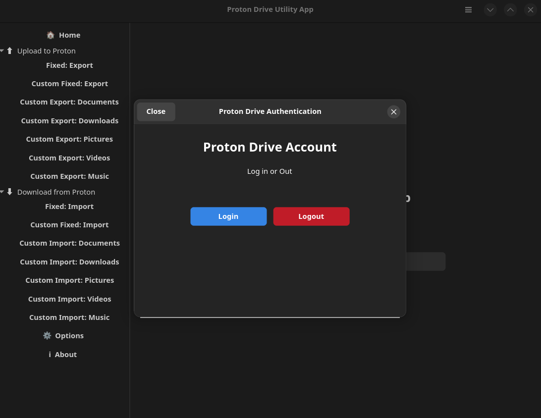541x418 pixels.
Task: Go to the Home page
Action: [x=69, y=35]
